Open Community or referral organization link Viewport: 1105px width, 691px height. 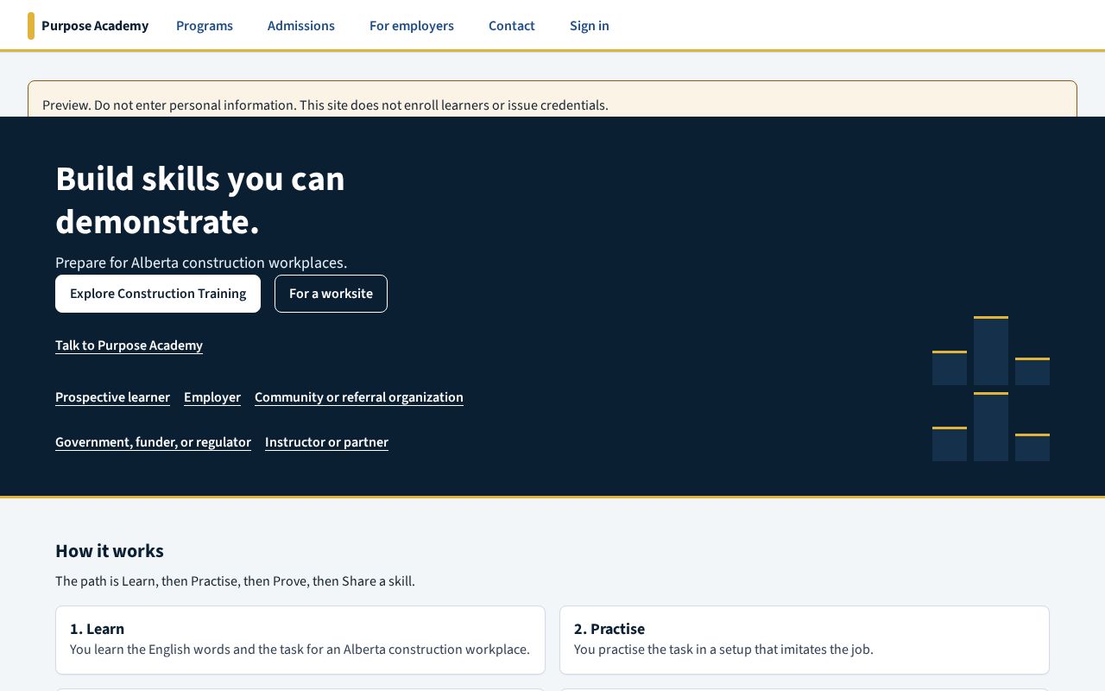[x=359, y=397]
